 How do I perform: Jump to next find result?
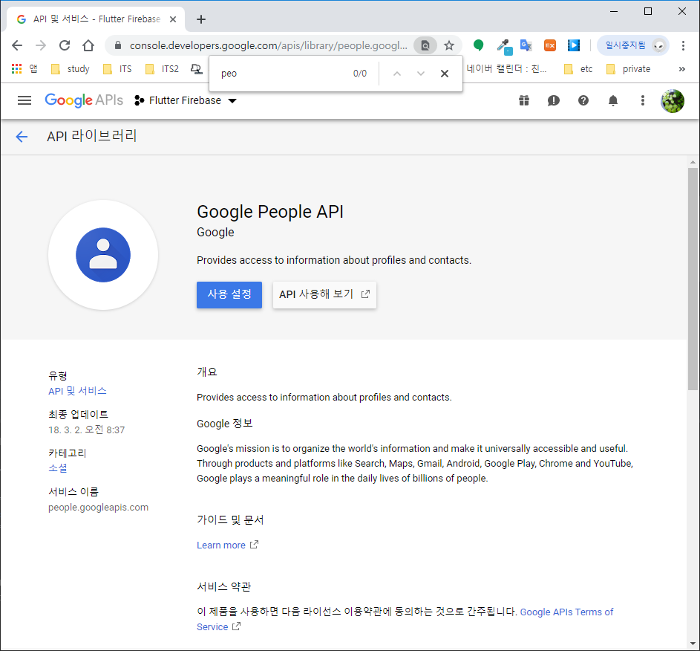pyautogui.click(x=421, y=74)
